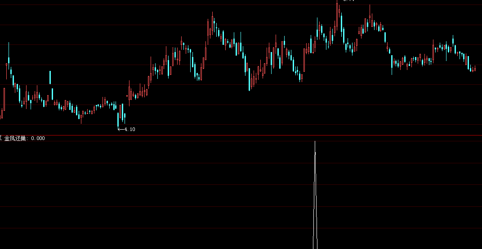Click the base of the white signal spike
The width and height of the screenshot is (482, 249).
[x=315, y=247]
